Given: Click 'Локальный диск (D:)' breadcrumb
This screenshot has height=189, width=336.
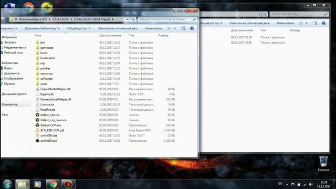Looking at the screenshot, I should coord(33,19).
